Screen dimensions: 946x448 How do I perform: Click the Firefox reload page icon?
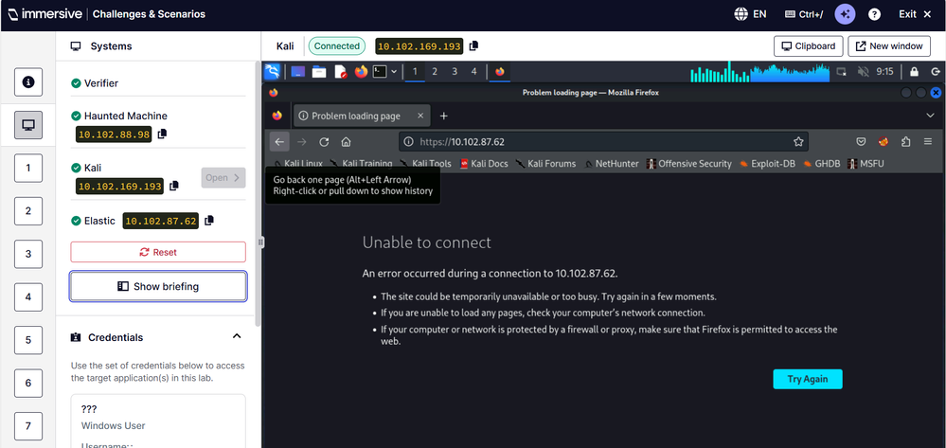(x=324, y=142)
